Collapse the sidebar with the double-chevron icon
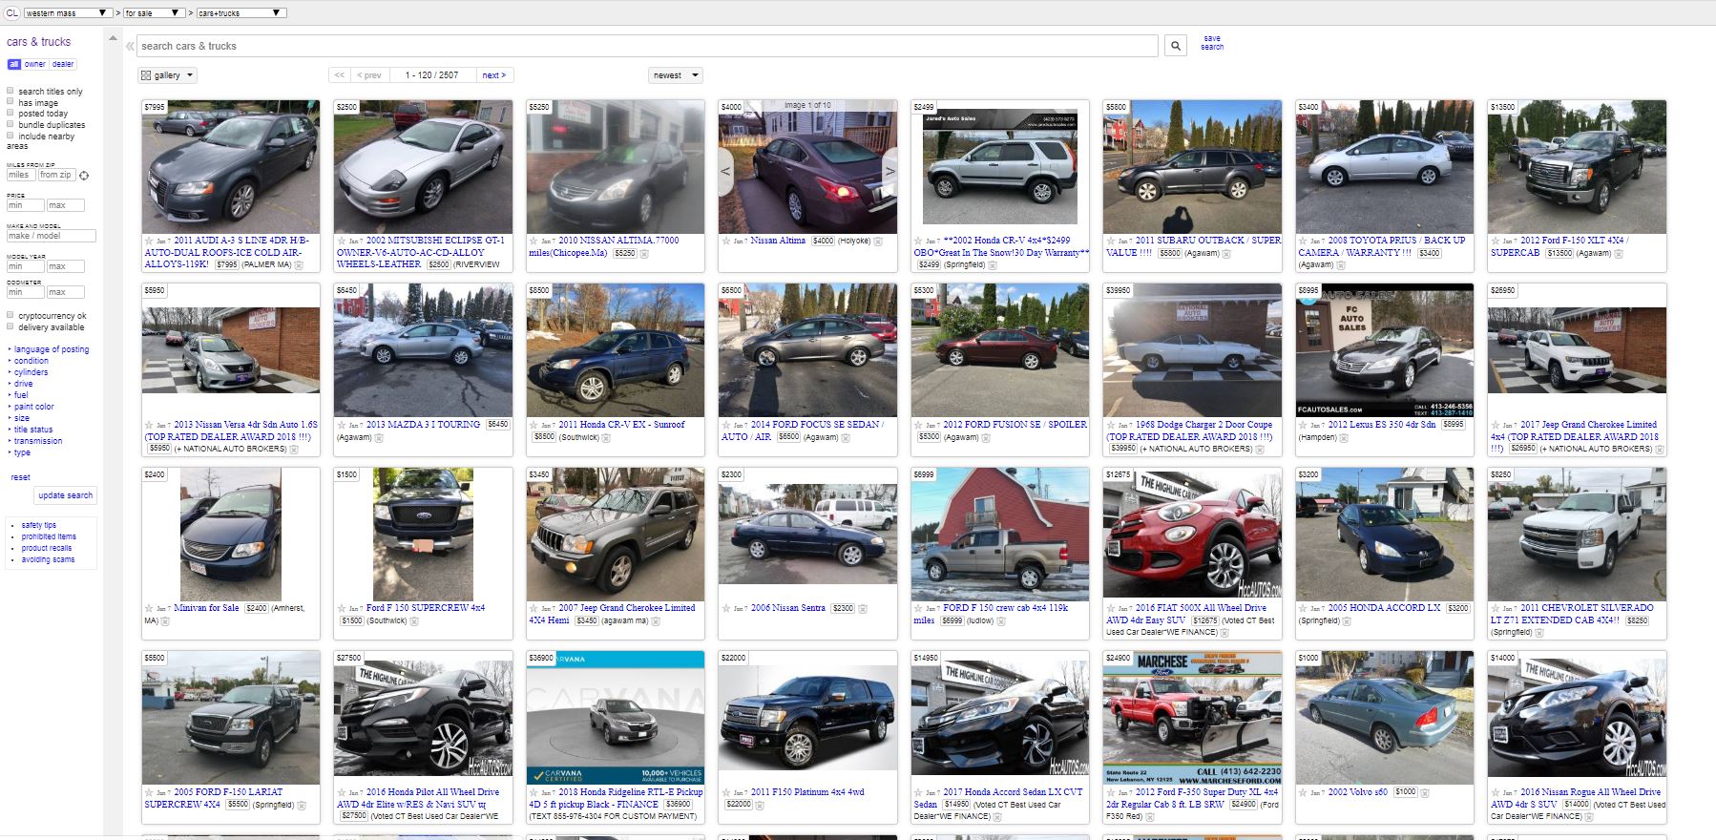The width and height of the screenshot is (1716, 840). (x=130, y=46)
